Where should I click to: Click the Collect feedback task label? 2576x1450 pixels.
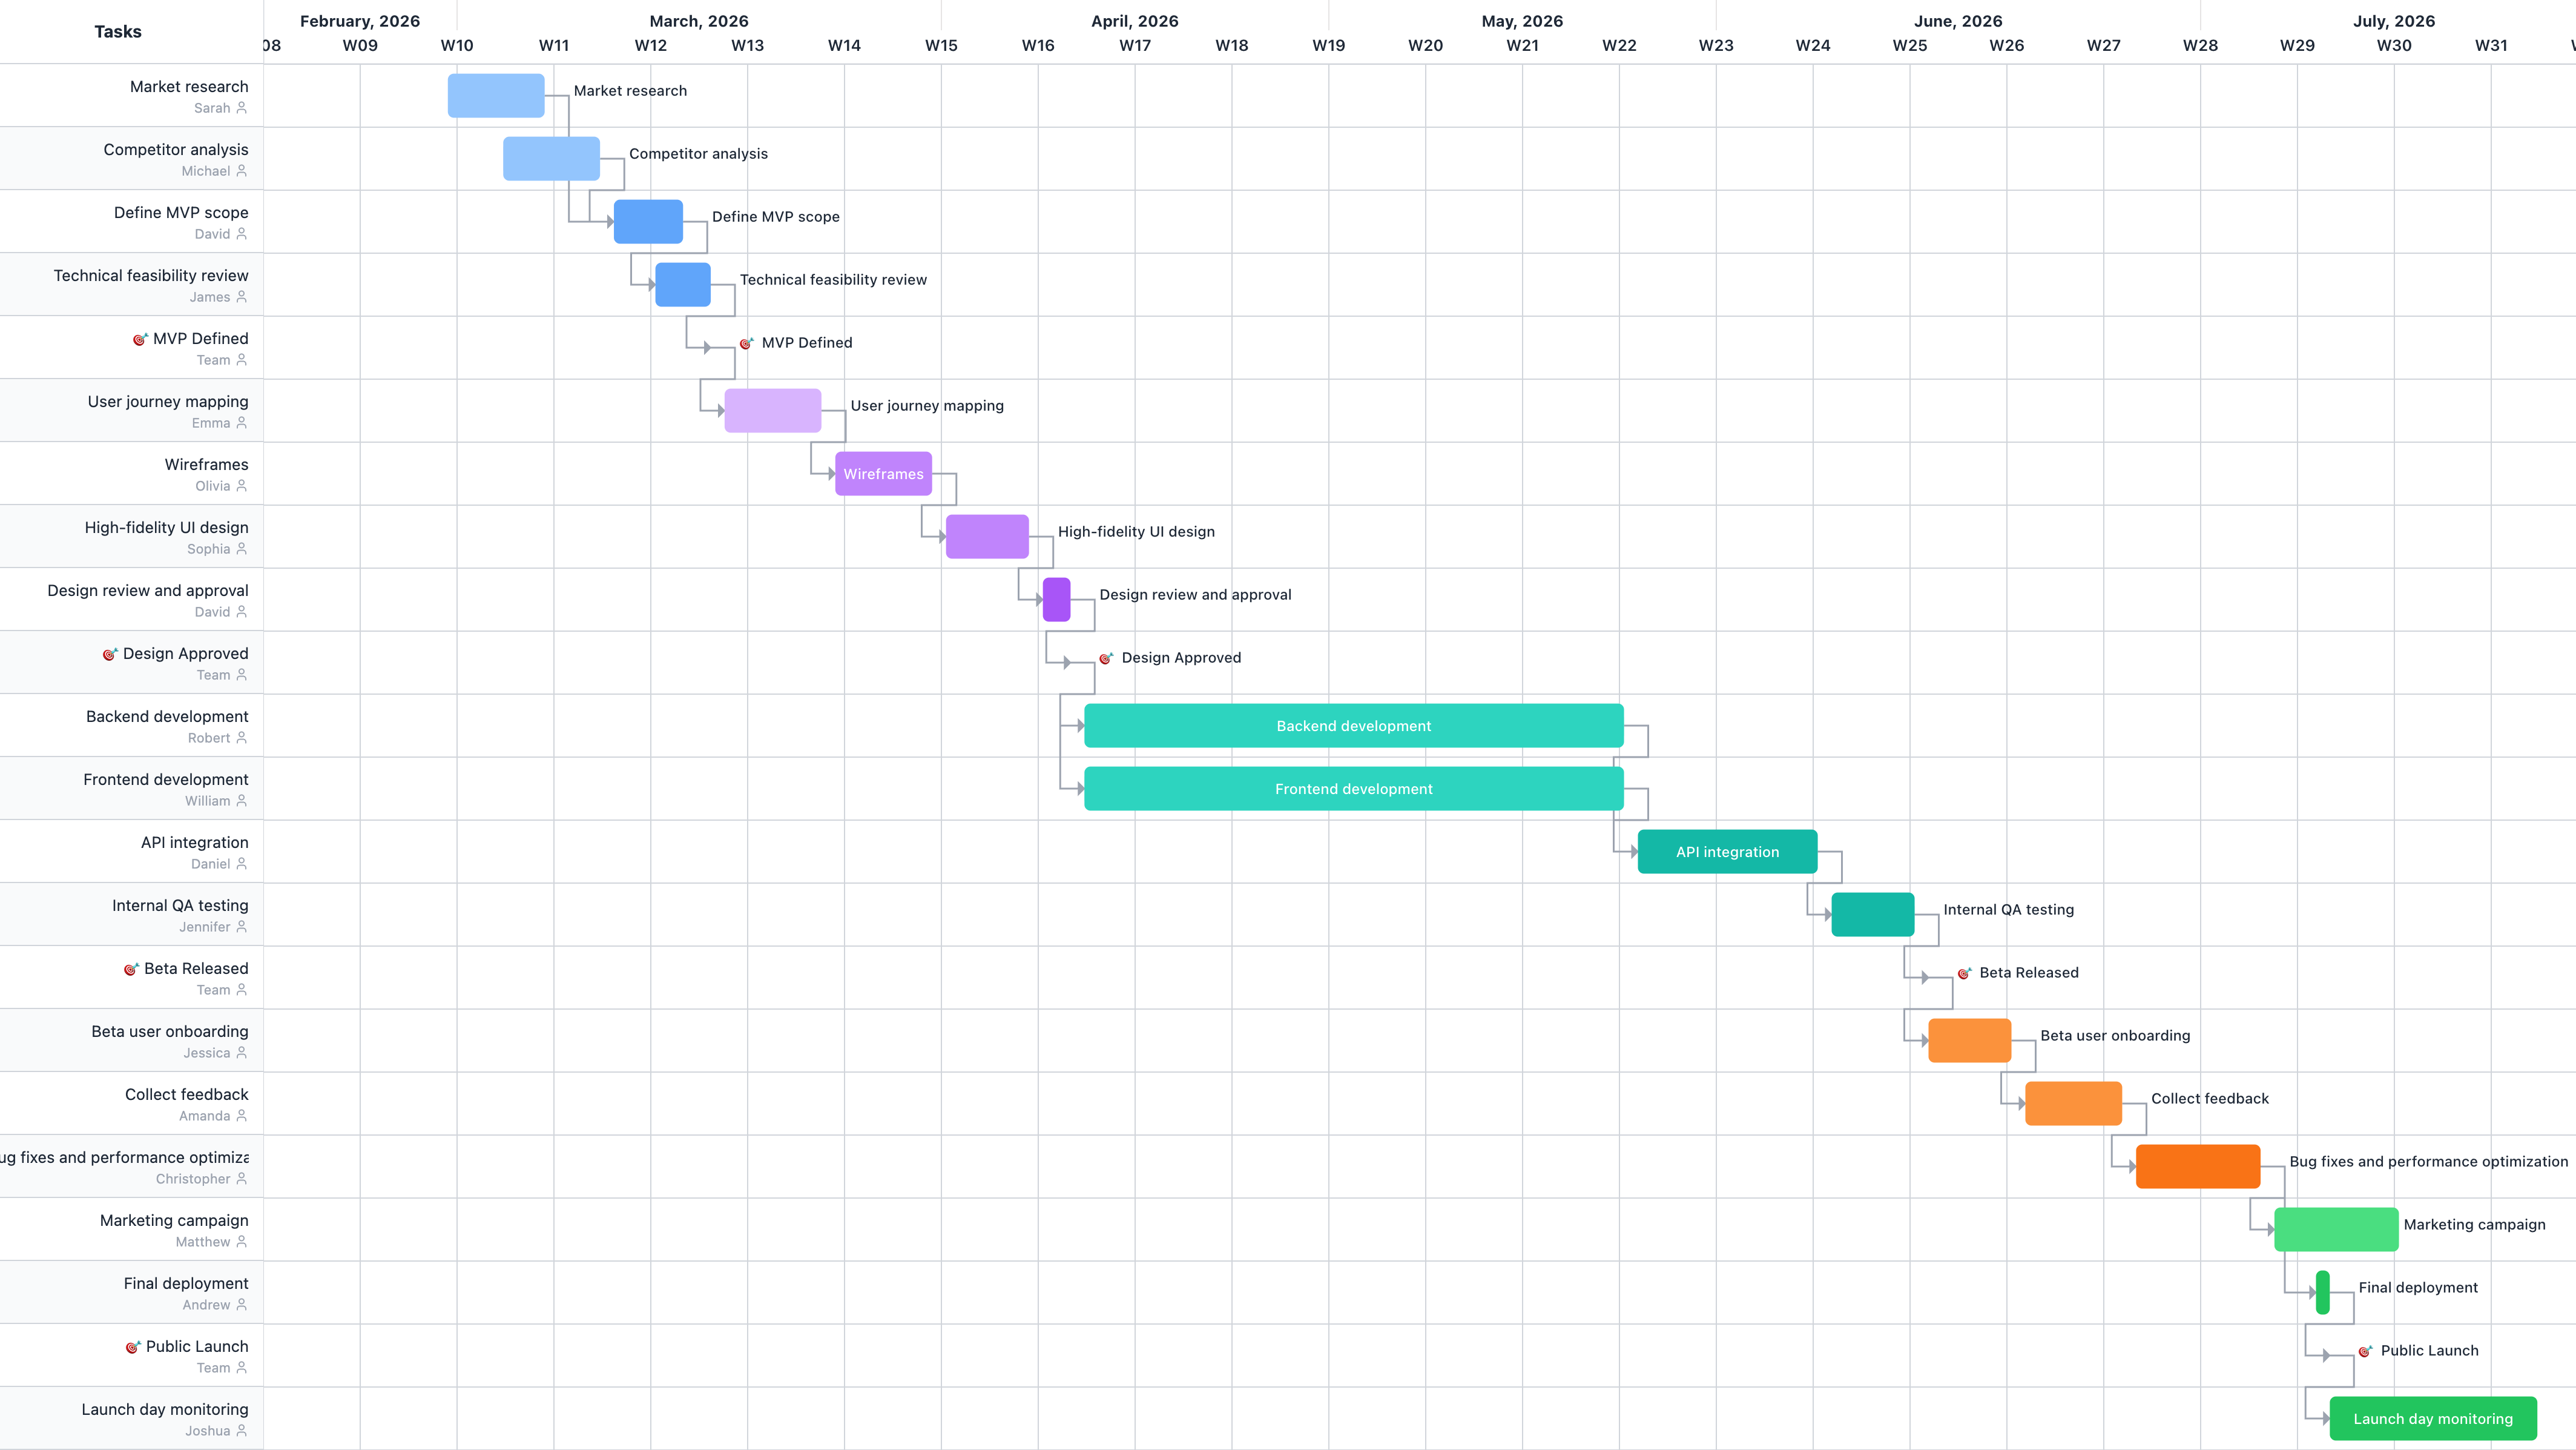[x=186, y=1094]
